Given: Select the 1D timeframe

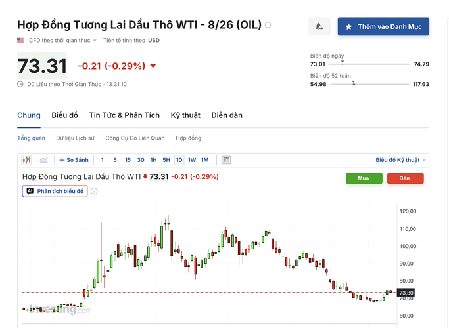Looking at the screenshot, I should tap(179, 160).
